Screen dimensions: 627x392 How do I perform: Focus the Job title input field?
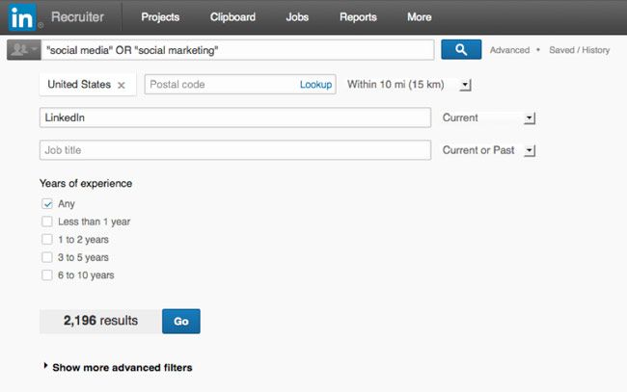tap(234, 150)
